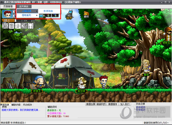Maximize the 勇者之路2 helper window
The height and width of the screenshot is (125, 172).
pos(165,2)
